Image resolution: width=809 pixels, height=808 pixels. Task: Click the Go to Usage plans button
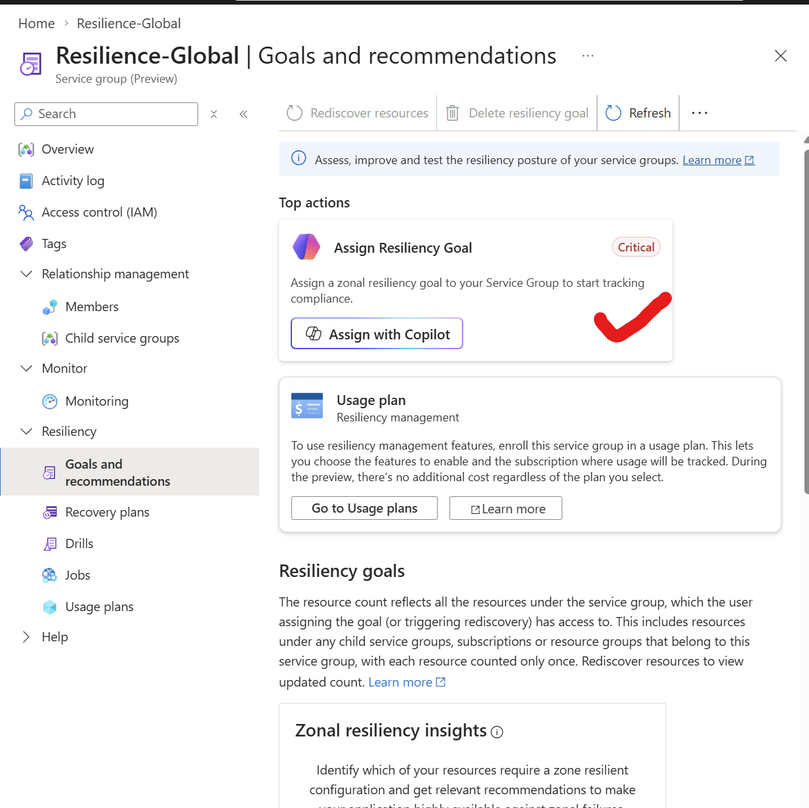364,508
